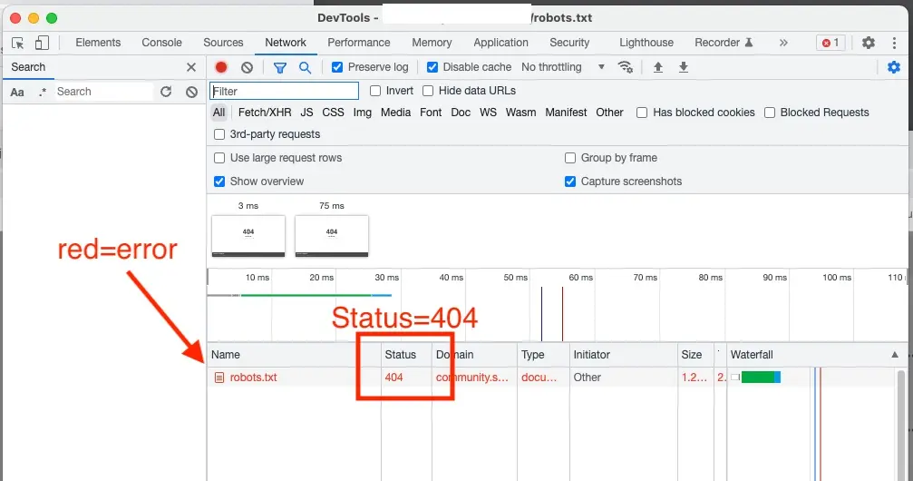This screenshot has width=913, height=481.
Task: Toggle the device toolbar icon
Action: (42, 43)
